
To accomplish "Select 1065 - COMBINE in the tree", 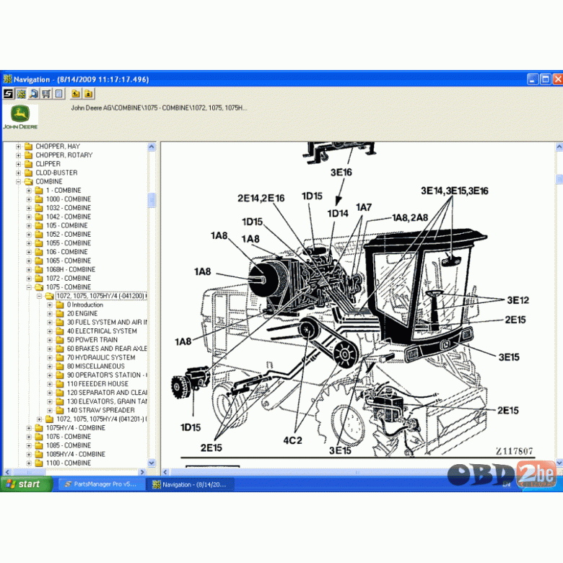I will click(x=69, y=261).
